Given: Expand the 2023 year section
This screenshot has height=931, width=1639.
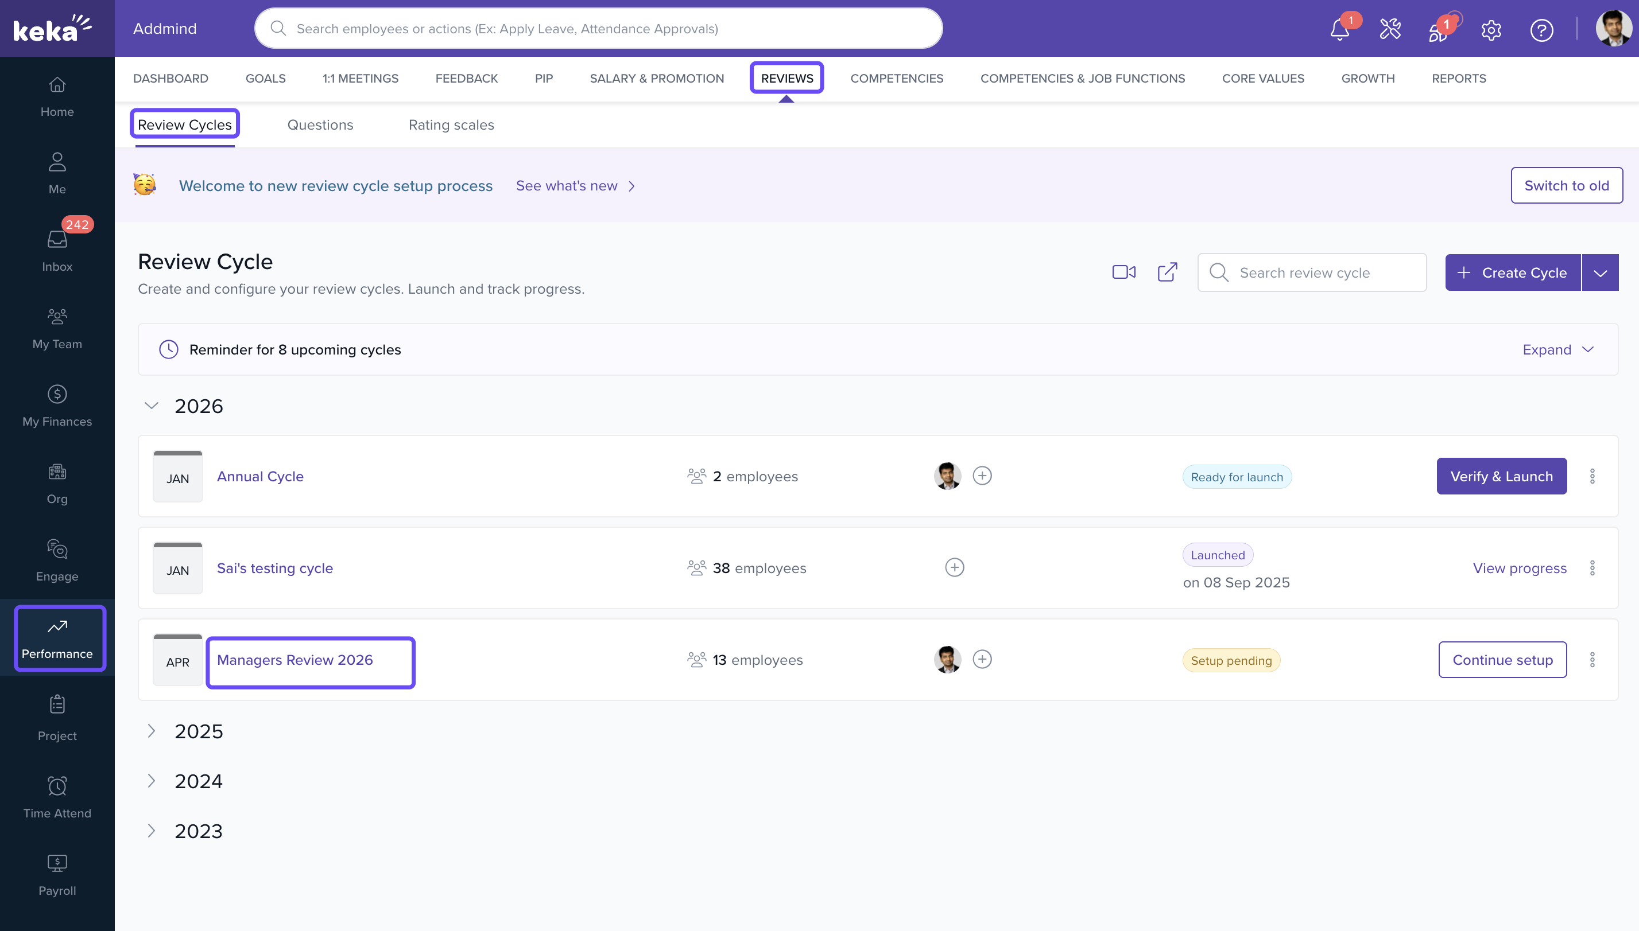Looking at the screenshot, I should [x=152, y=831].
